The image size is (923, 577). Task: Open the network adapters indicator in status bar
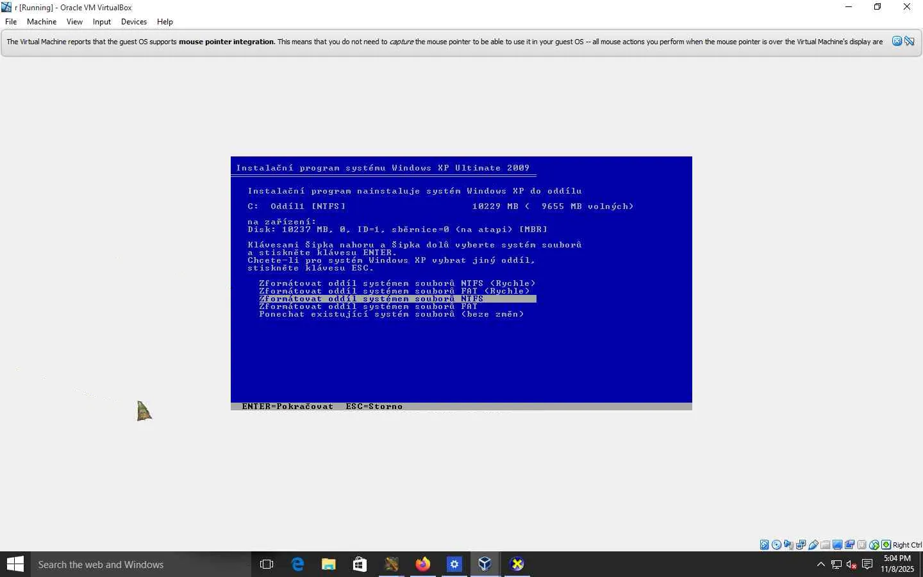pos(801,545)
